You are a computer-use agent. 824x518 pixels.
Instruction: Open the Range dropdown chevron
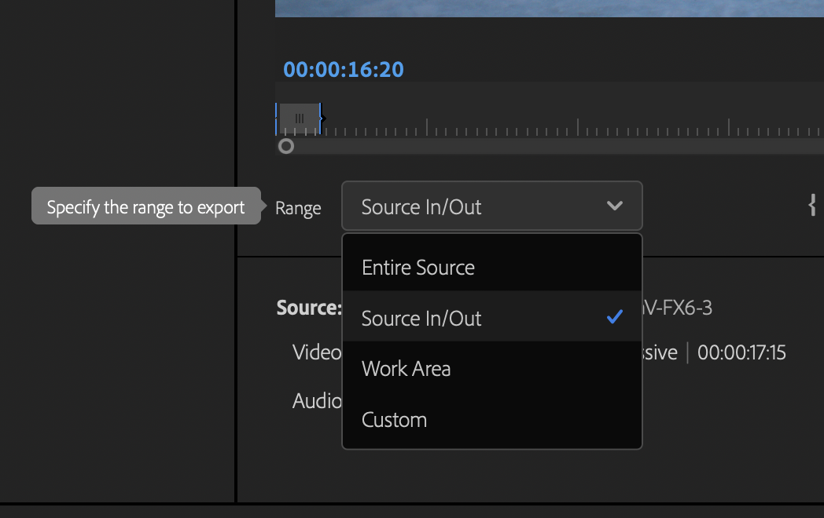615,206
